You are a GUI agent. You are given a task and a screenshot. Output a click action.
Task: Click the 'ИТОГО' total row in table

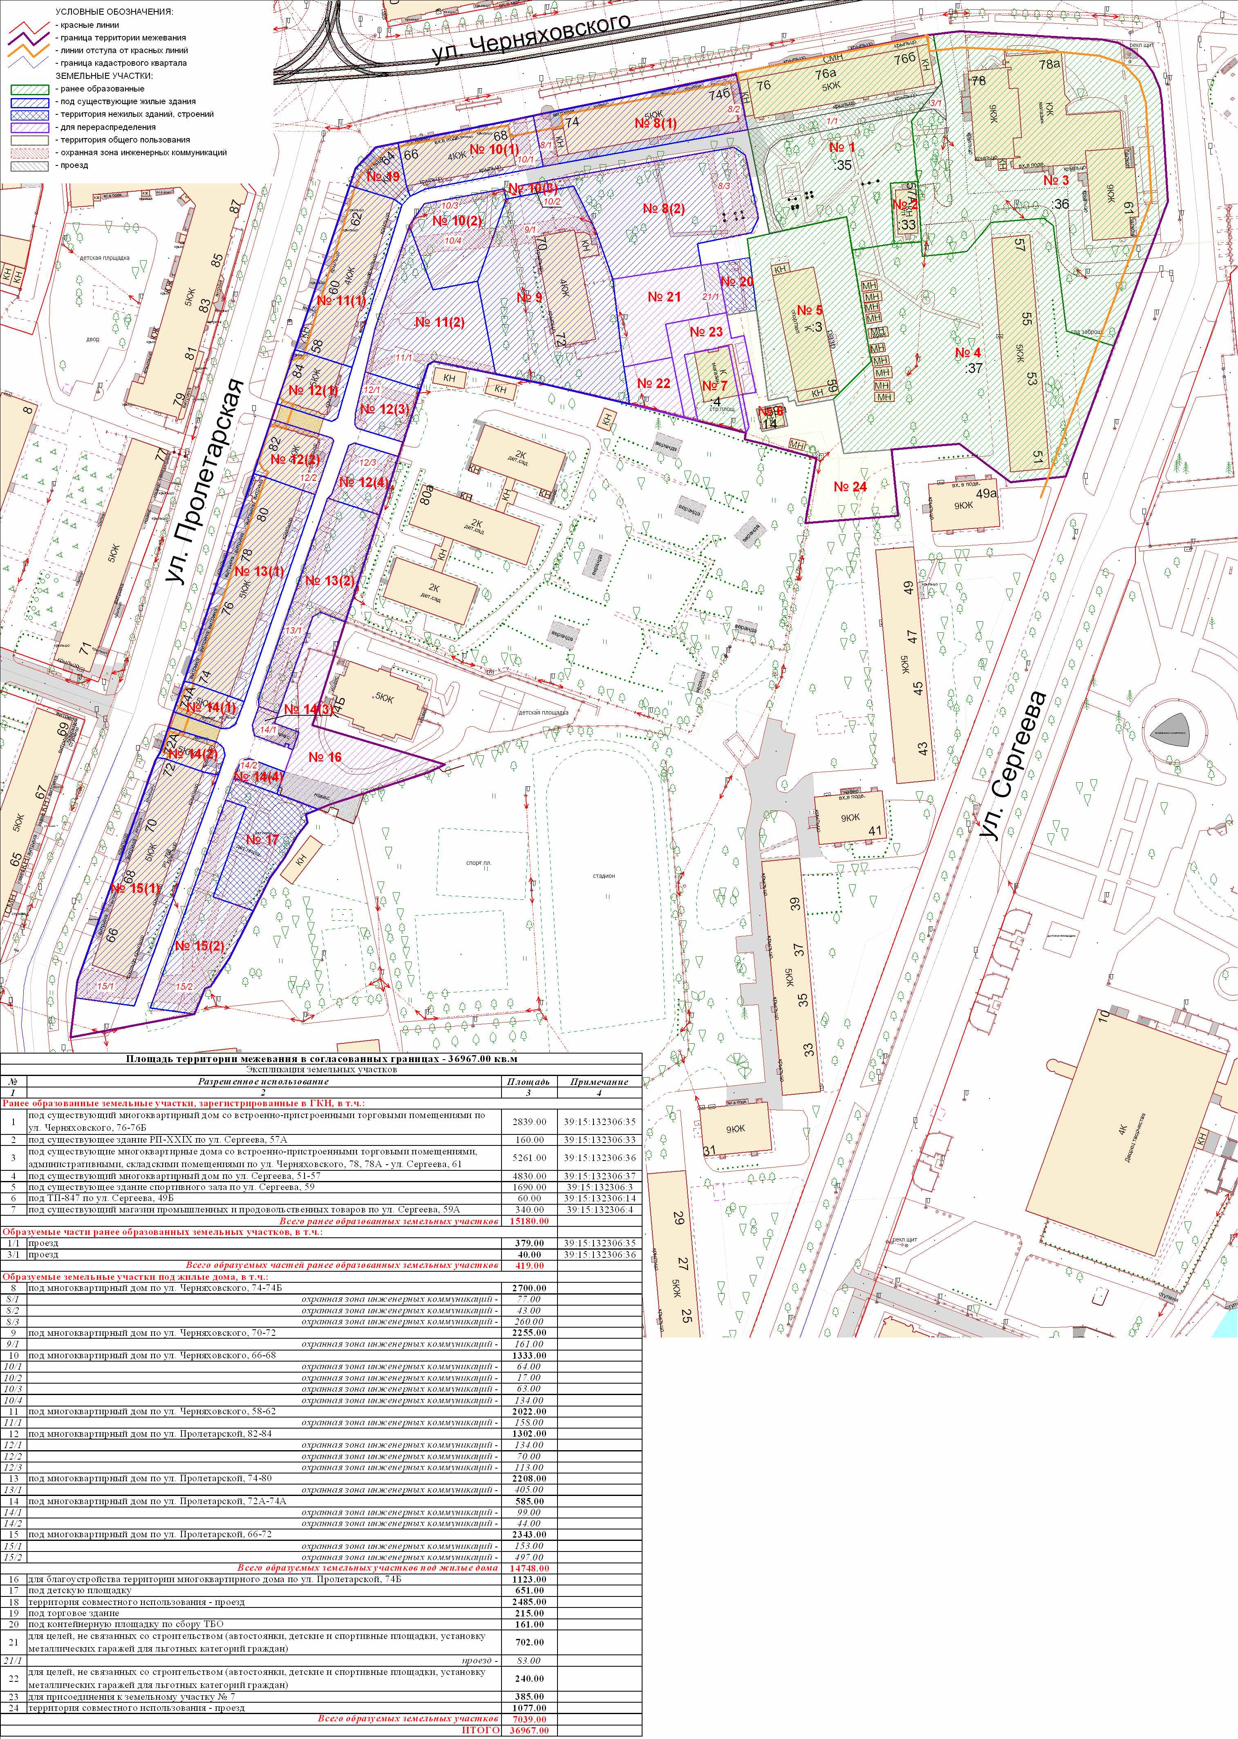(481, 1730)
